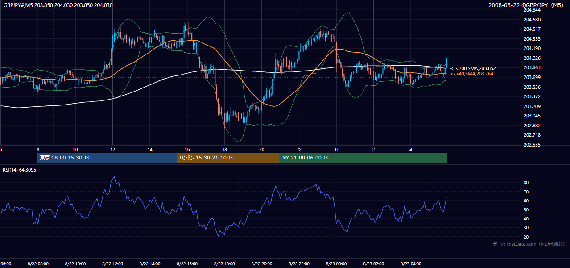Click price axis label 203.536
The image size is (570, 268).
click(x=532, y=87)
